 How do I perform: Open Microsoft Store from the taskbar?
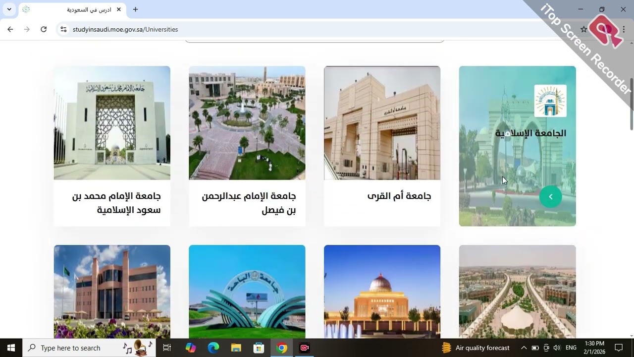[x=259, y=348]
